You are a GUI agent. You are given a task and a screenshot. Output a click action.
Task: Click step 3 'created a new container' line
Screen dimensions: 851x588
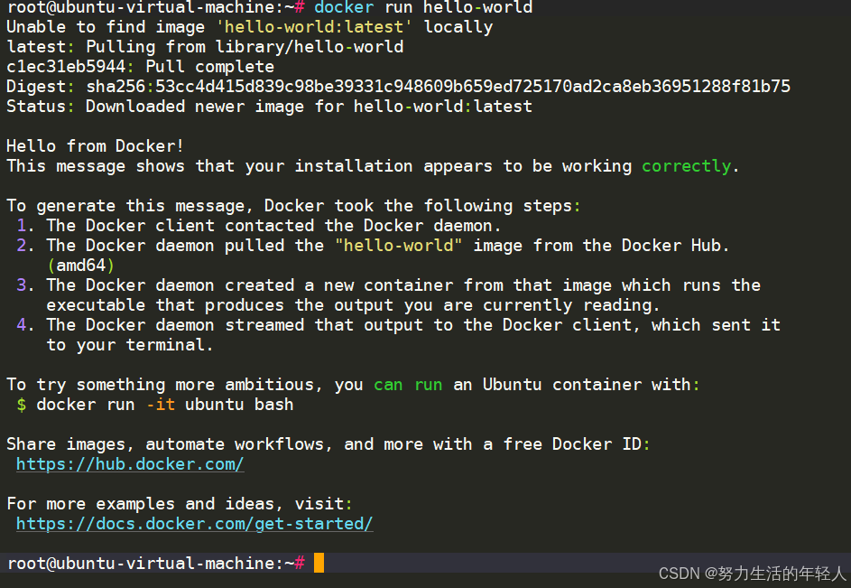click(x=389, y=285)
